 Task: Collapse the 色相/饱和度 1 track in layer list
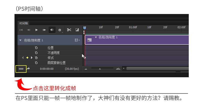point(20,40)
